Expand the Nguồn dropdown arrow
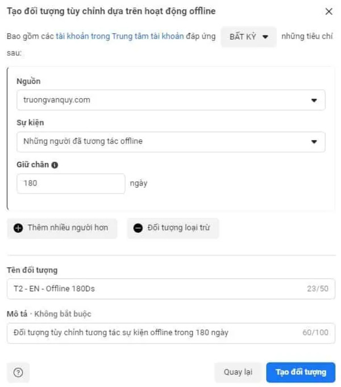341x387 pixels. (314, 100)
